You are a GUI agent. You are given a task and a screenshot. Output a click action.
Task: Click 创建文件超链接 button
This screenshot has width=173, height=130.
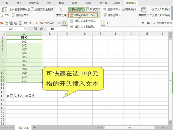tap(42, 9)
